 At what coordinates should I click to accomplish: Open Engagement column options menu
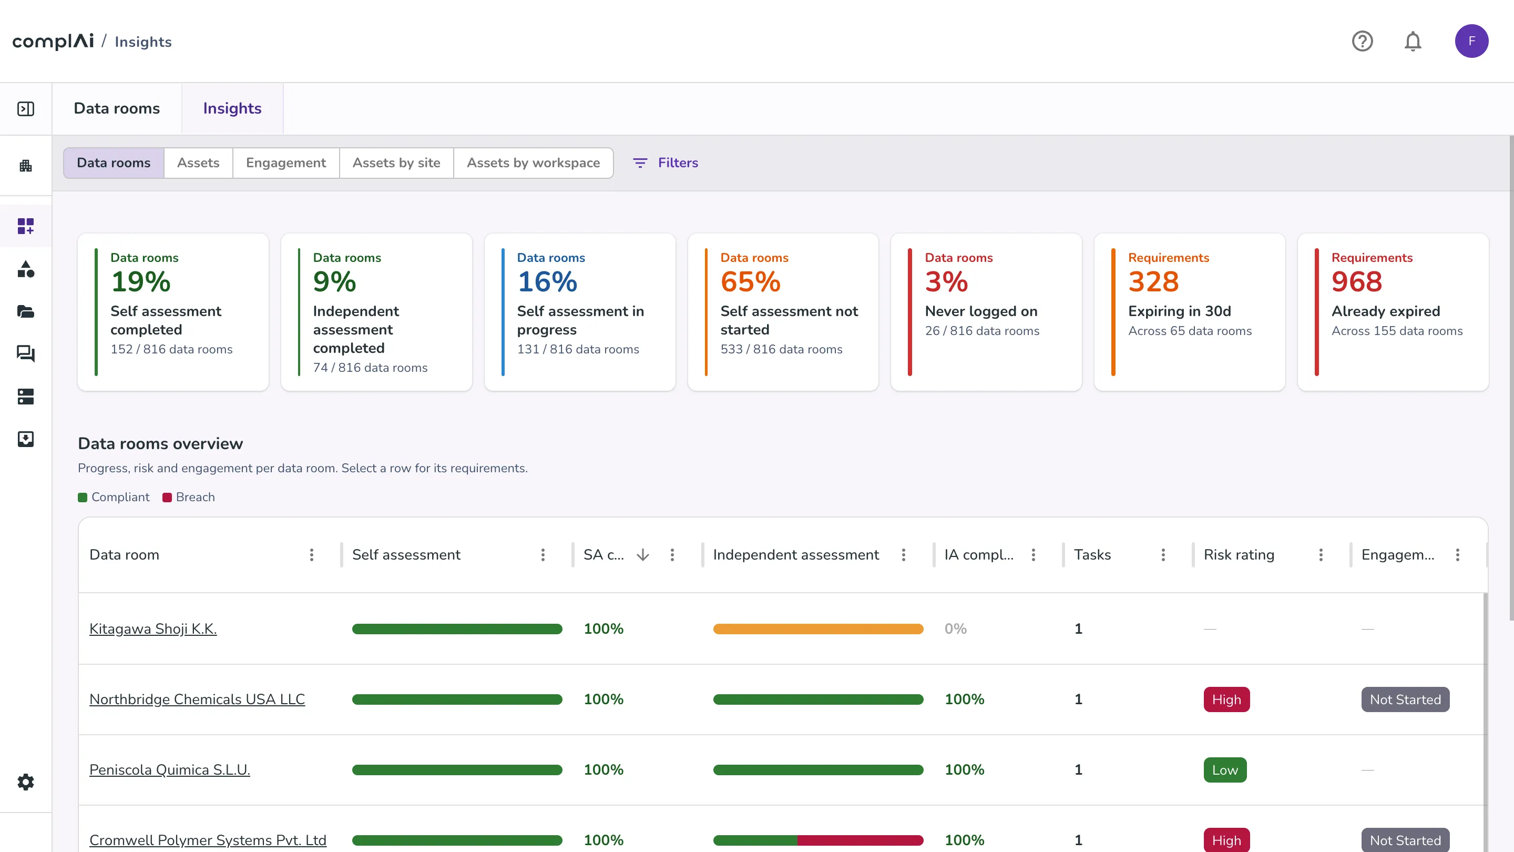click(1458, 554)
